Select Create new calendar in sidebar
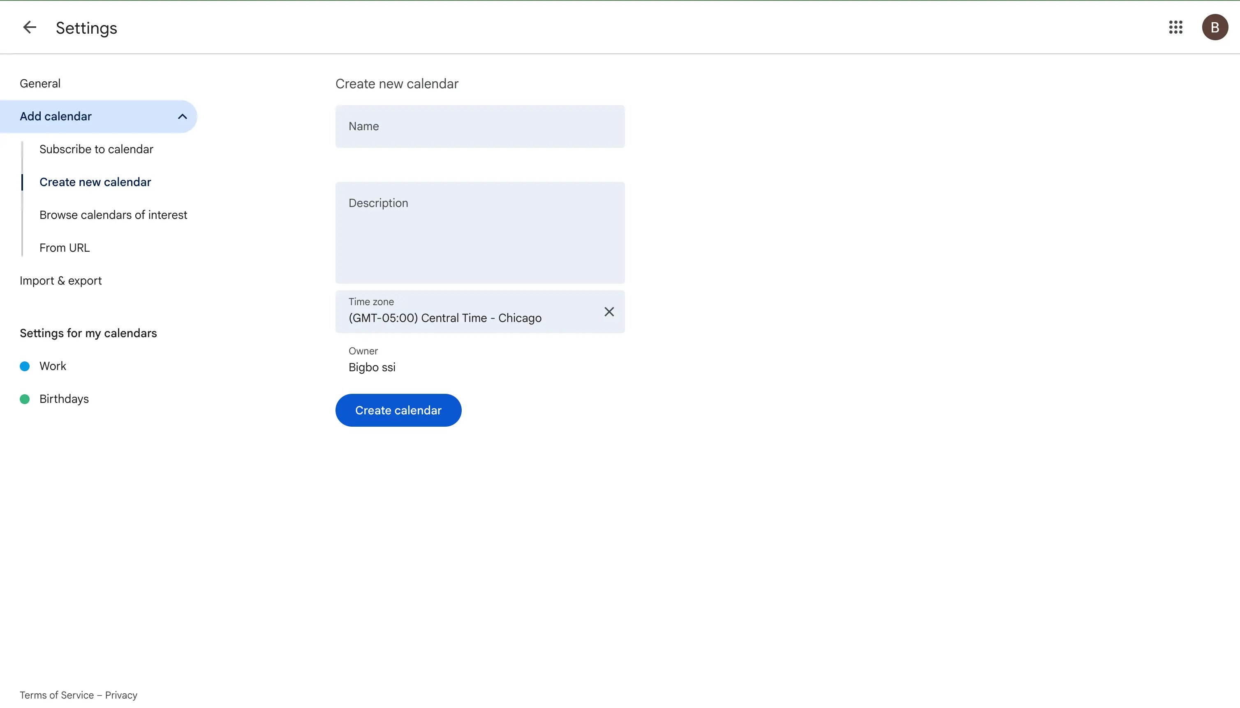The height and width of the screenshot is (708, 1240). coord(95,182)
